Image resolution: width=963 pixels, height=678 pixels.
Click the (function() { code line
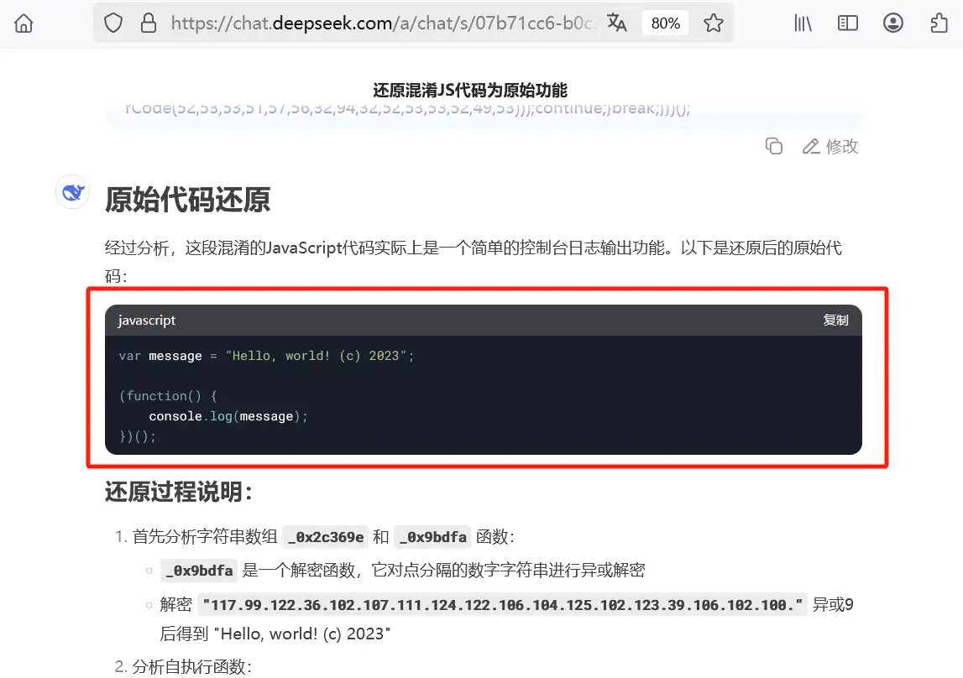click(x=168, y=396)
